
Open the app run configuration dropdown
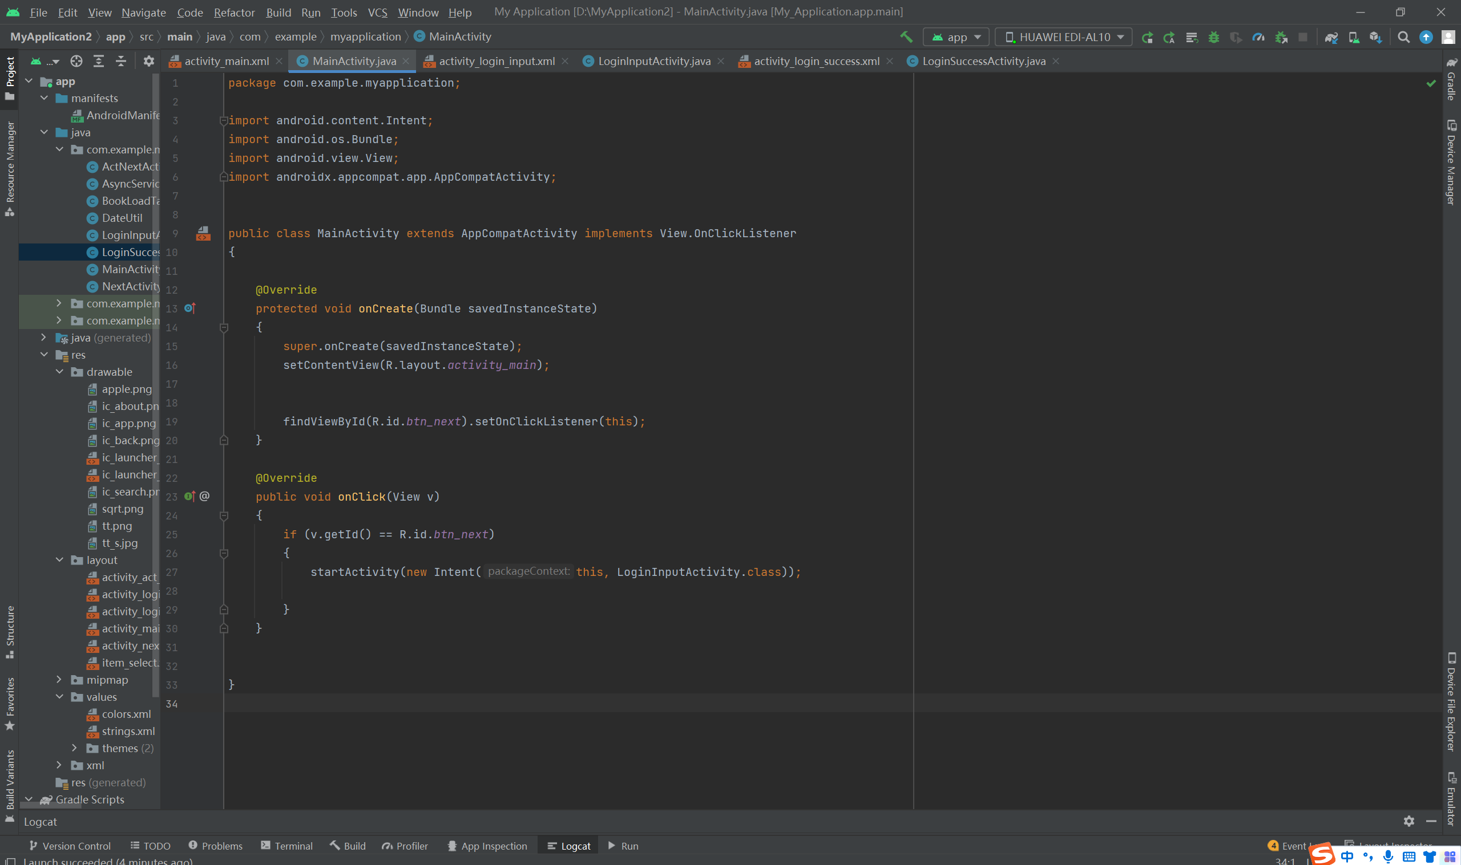tap(956, 37)
